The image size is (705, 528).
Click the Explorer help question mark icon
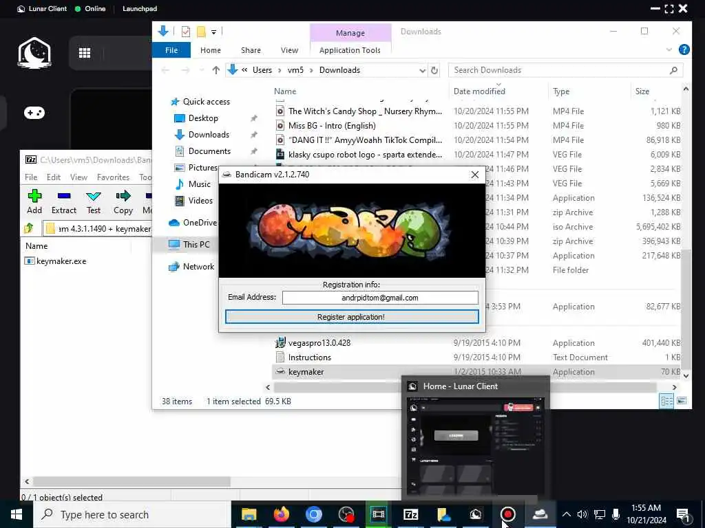click(684, 49)
